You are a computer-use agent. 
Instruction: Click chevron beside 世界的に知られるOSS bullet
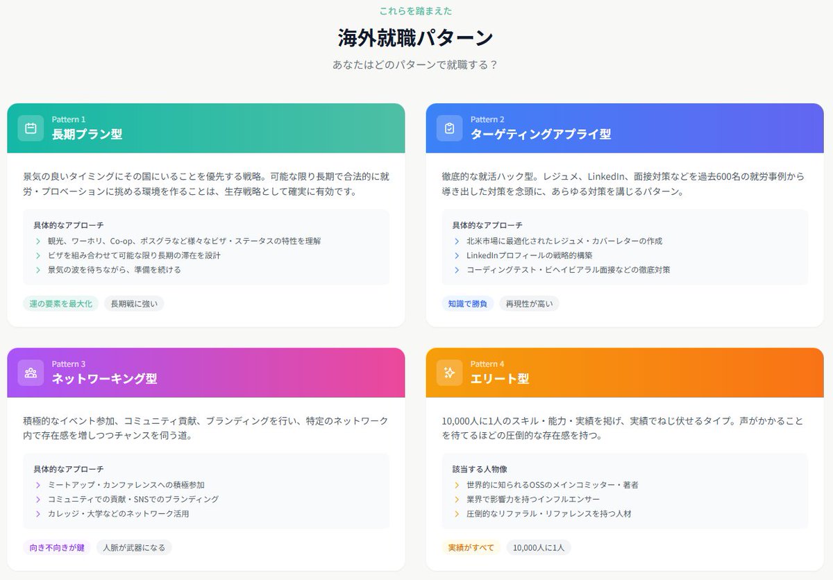457,485
